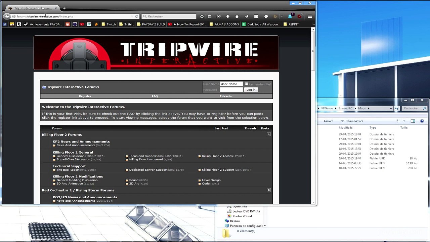The image size is (430, 242).
Task: Click the blue addon icon with badge 1
Action: coord(291,16)
